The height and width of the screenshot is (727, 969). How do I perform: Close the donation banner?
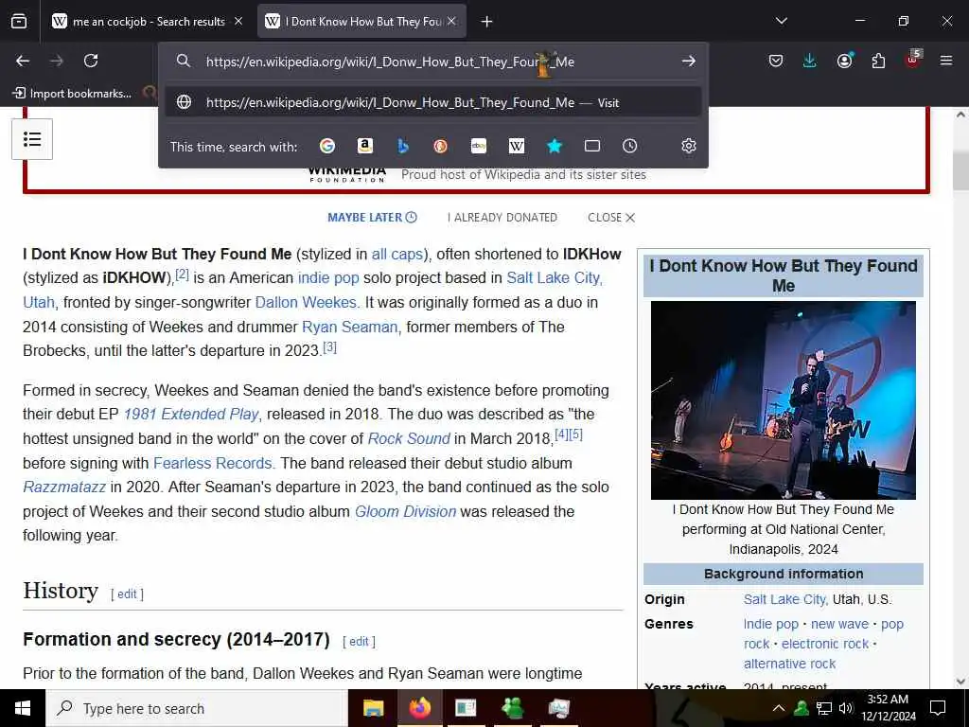(x=611, y=218)
